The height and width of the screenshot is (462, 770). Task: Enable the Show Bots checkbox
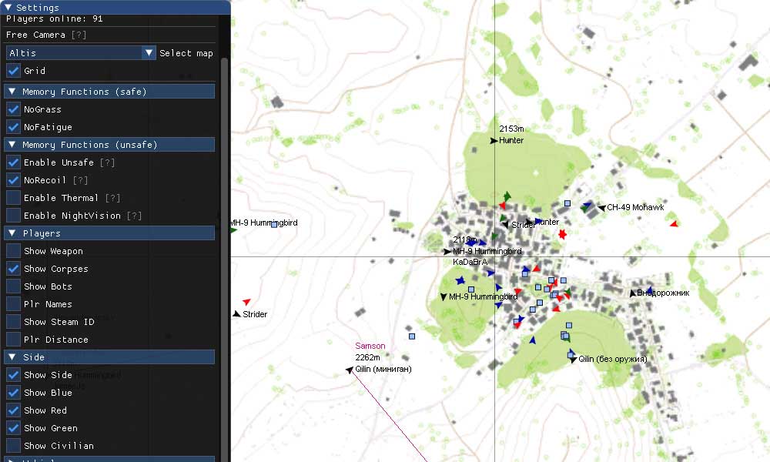pos(13,286)
